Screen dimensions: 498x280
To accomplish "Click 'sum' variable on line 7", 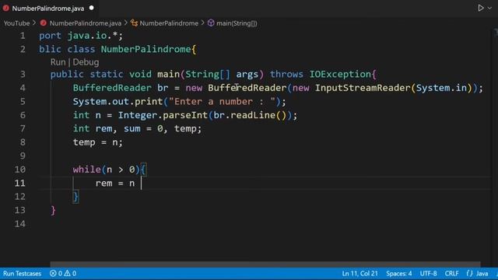I will click(x=132, y=129).
